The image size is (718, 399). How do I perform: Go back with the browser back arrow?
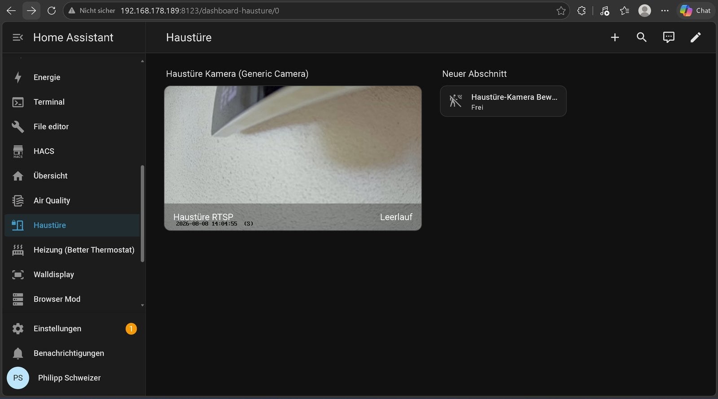[x=11, y=11]
